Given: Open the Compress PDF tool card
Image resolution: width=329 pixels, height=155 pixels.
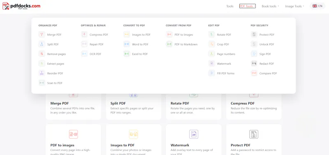Looking at the screenshot, I should tap(254, 107).
